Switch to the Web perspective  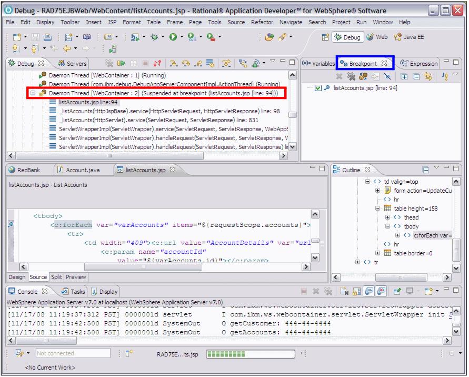tap(377, 37)
